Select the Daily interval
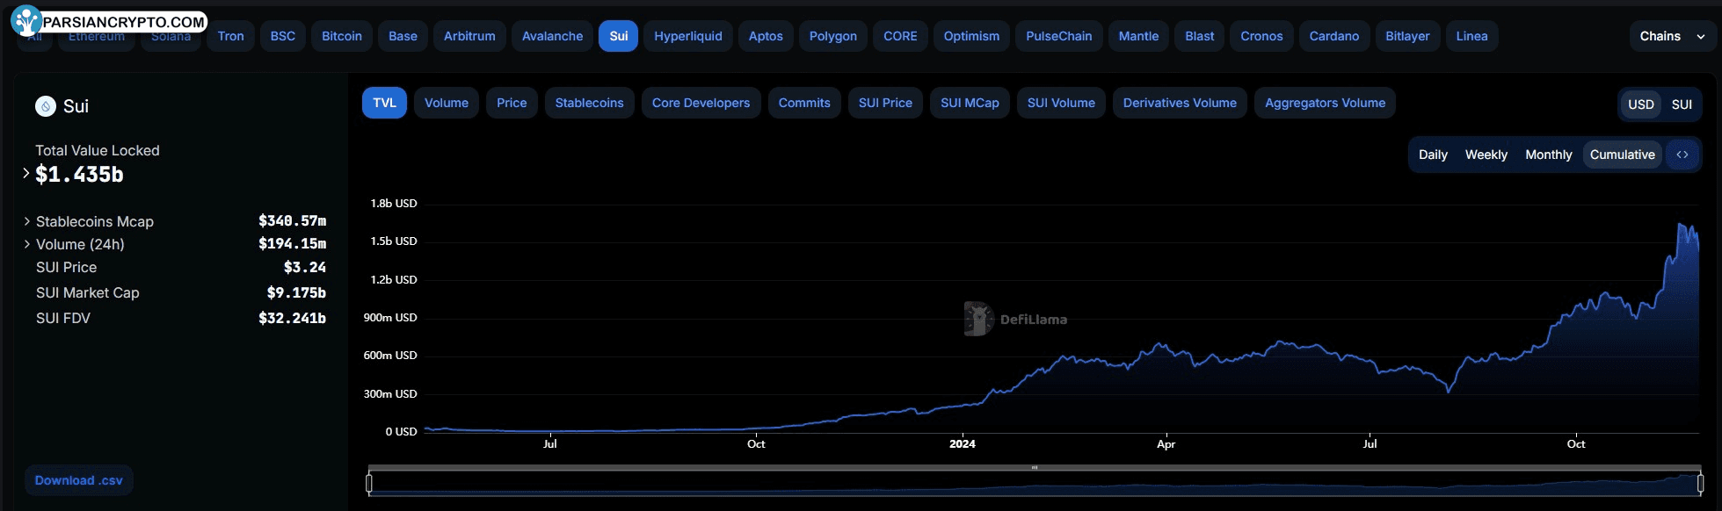The image size is (1722, 511). [1433, 155]
